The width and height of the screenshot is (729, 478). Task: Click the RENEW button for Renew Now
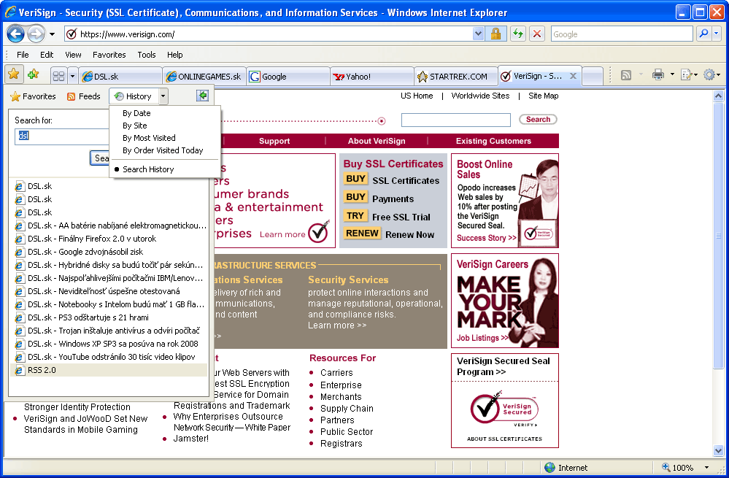pos(362,234)
